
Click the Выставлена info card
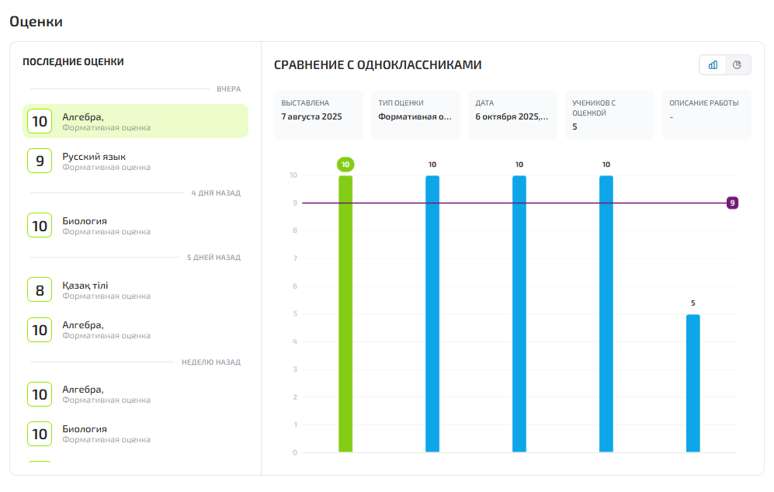coord(318,115)
